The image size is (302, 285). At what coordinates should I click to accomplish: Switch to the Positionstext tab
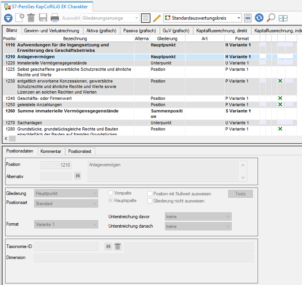point(80,152)
